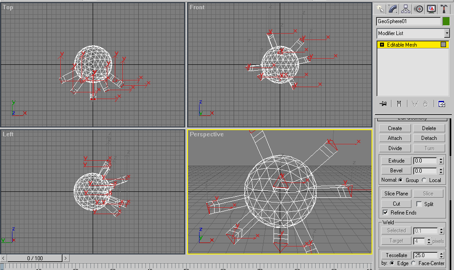
Task: Open the Utilities hammer tab
Action: [444, 9]
